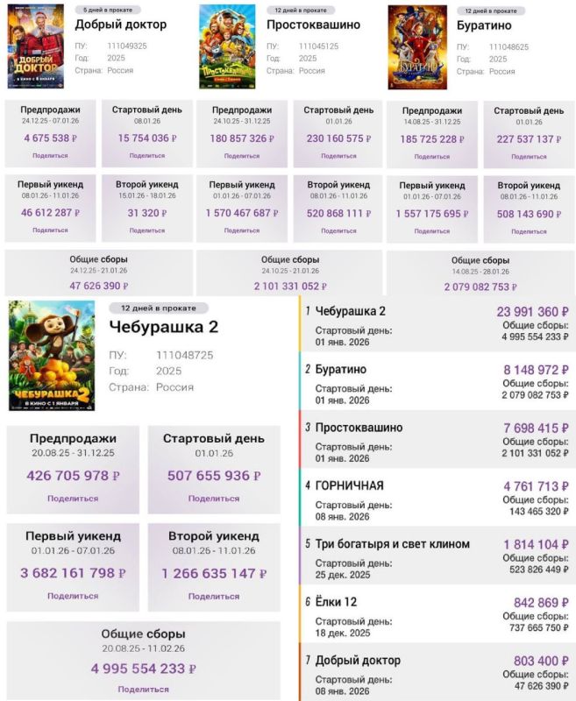Click Простоквашино Общие сборы card
The height and width of the screenshot is (701, 576).
[289, 273]
